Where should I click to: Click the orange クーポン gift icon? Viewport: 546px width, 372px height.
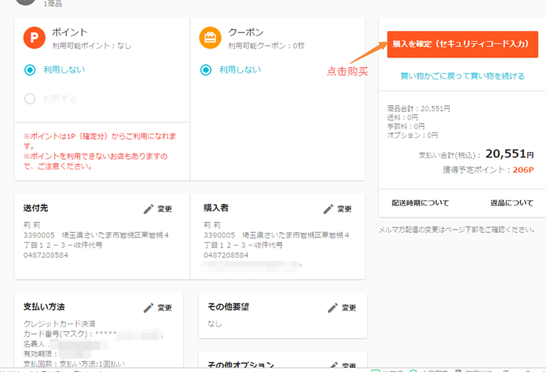pos(210,38)
